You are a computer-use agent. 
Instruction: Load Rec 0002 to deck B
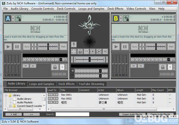point(56,99)
